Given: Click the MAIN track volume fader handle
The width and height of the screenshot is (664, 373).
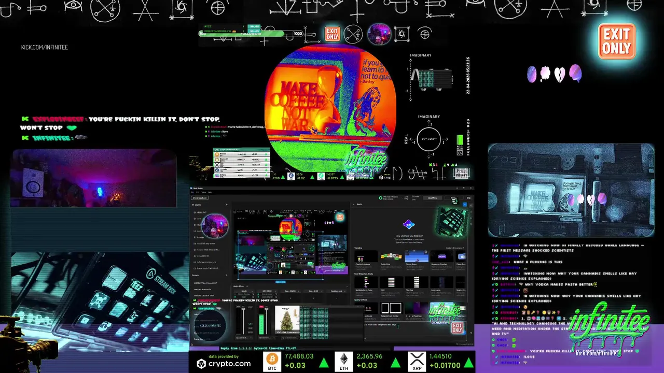Looking at the screenshot, I should coord(243,309).
